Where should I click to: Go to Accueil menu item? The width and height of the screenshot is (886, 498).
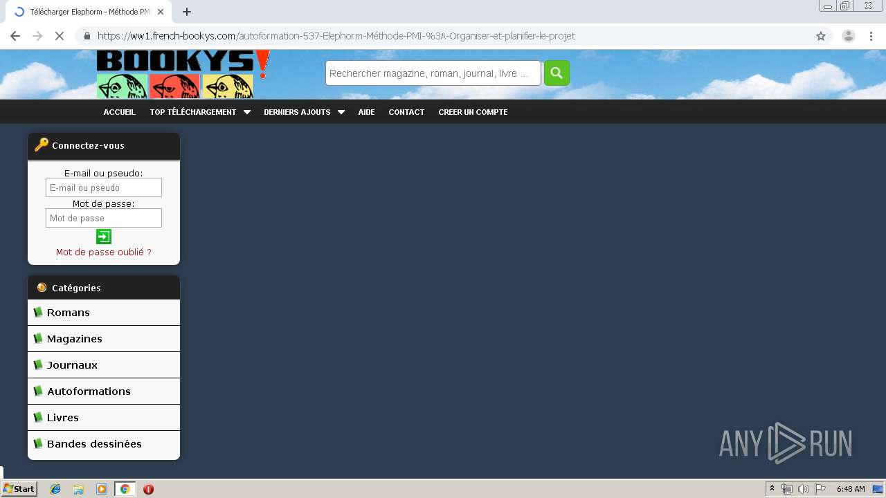[119, 112]
